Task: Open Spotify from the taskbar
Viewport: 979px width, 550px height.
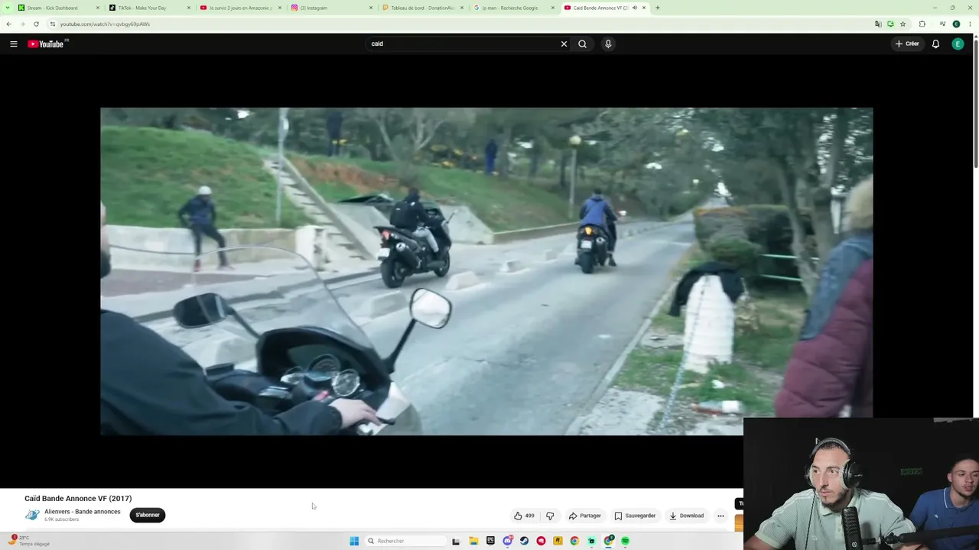Action: pyautogui.click(x=625, y=541)
